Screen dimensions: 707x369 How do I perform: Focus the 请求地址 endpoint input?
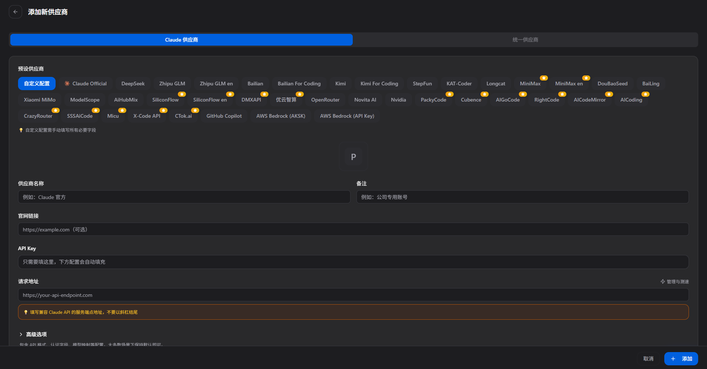click(x=353, y=295)
